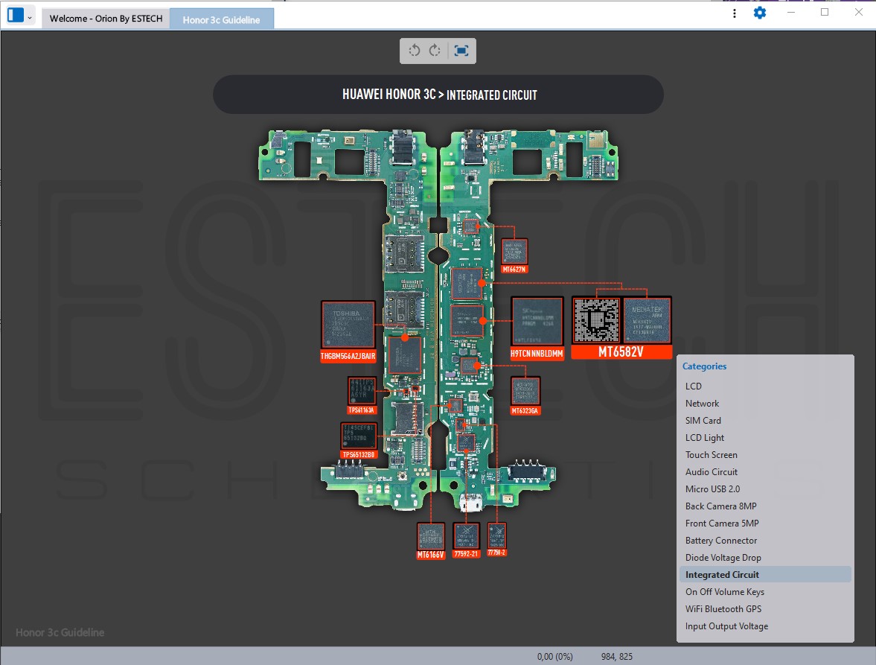Open the settings gear icon
Screen dimensions: 876x665
(759, 13)
